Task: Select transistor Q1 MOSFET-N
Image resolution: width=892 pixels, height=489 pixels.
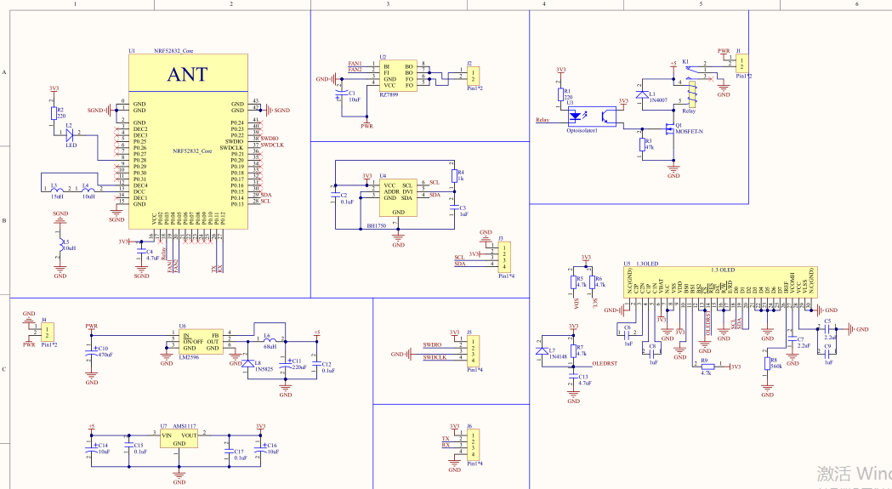Action: click(672, 128)
